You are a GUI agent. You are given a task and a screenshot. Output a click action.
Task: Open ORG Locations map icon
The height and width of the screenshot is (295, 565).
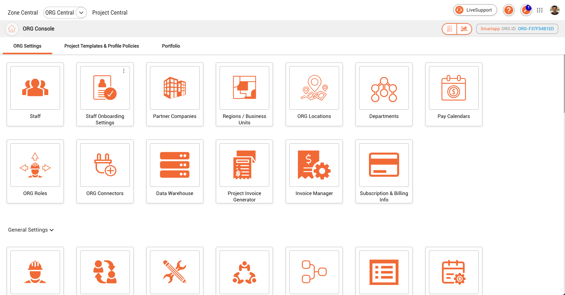point(314,88)
